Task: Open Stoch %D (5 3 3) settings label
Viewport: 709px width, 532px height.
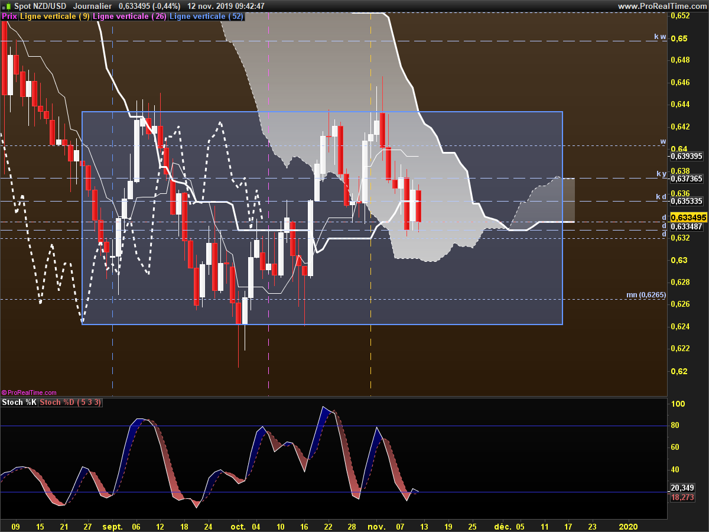Action: [x=70, y=403]
